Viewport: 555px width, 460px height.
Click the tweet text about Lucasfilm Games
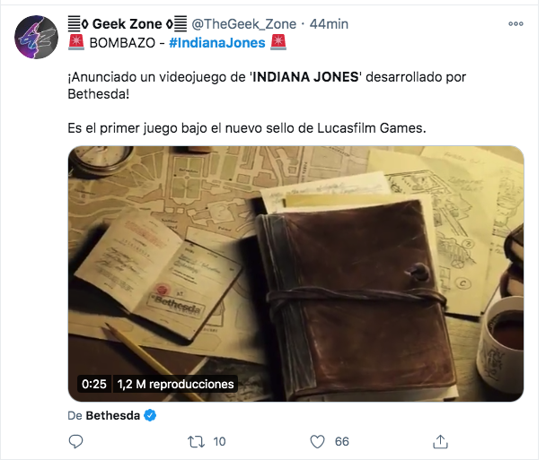[x=247, y=128]
